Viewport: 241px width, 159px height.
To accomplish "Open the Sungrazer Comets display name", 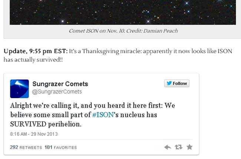I will click(60, 84).
